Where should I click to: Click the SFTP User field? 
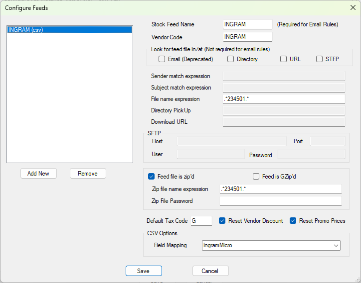click(x=210, y=154)
